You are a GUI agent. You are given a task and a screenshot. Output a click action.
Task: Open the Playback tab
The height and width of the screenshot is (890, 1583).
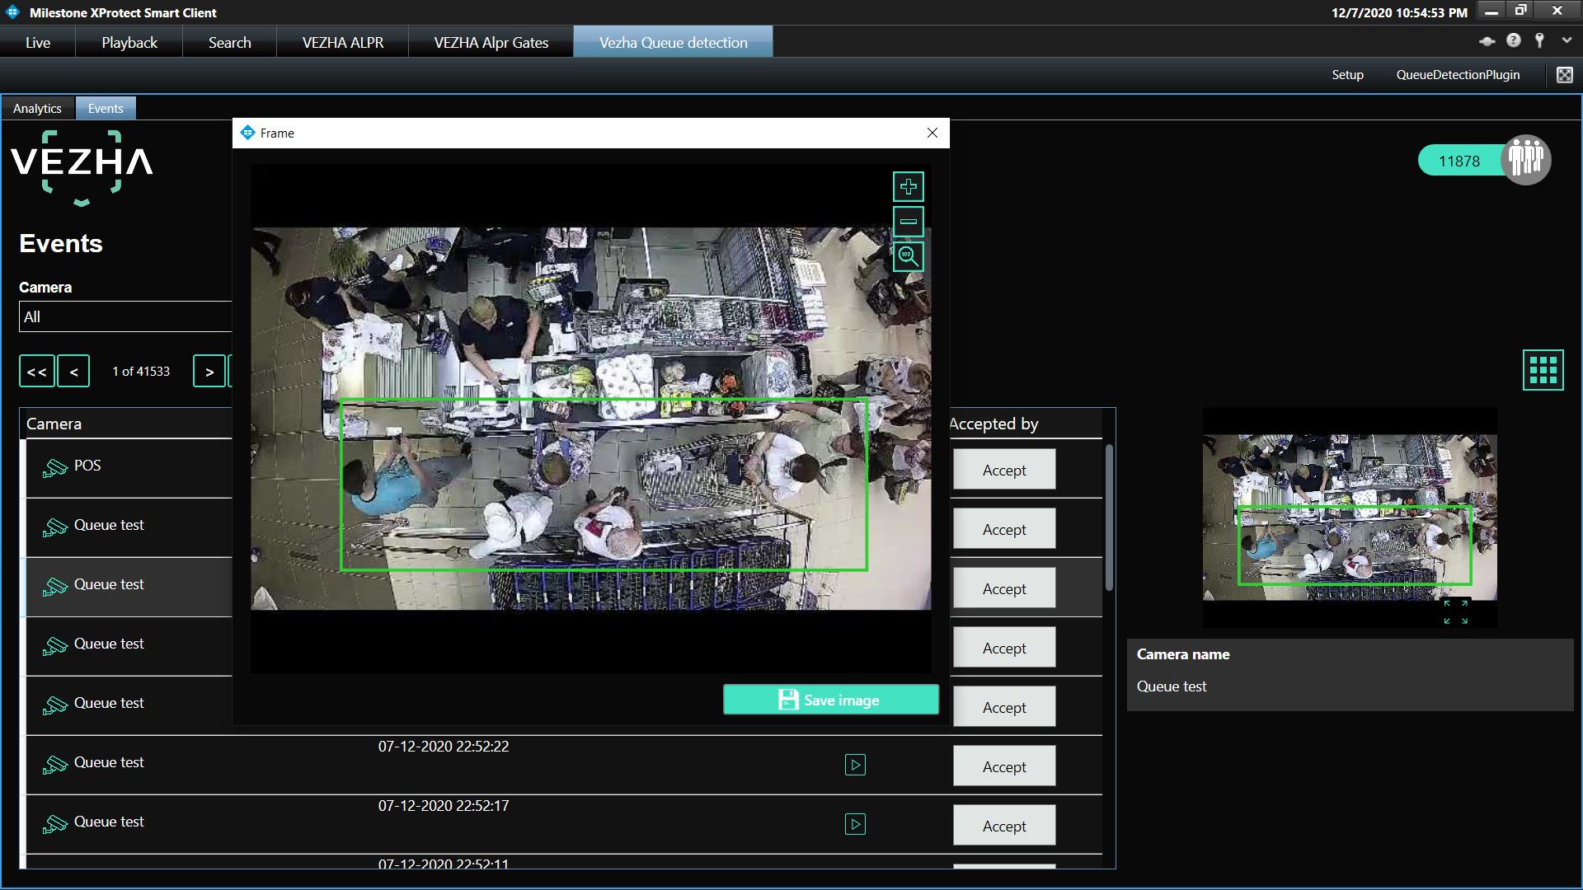[x=129, y=42]
